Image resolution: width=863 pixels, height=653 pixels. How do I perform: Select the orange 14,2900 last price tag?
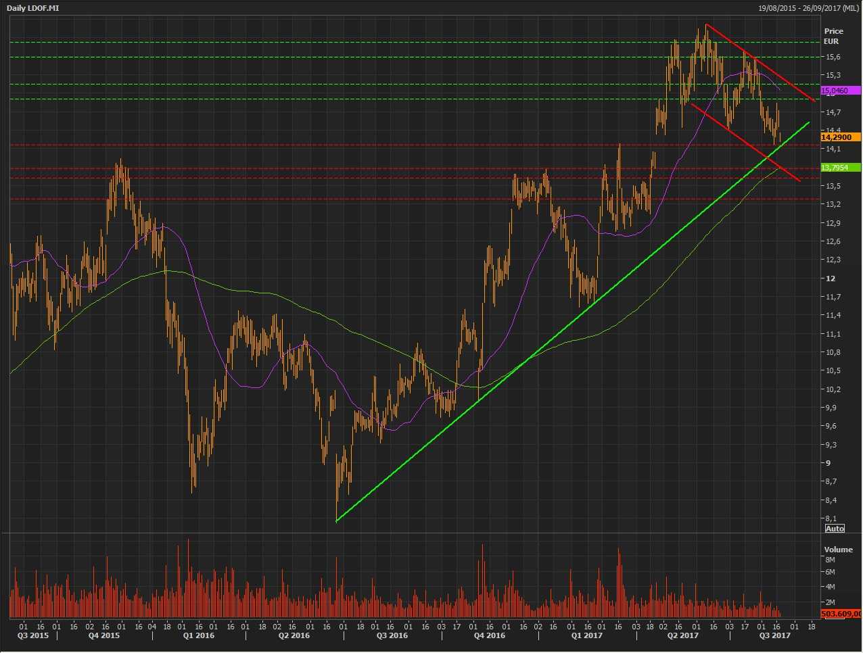[x=841, y=137]
